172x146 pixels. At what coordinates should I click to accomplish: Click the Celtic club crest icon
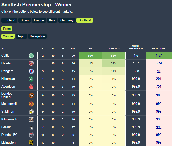tap(31, 56)
